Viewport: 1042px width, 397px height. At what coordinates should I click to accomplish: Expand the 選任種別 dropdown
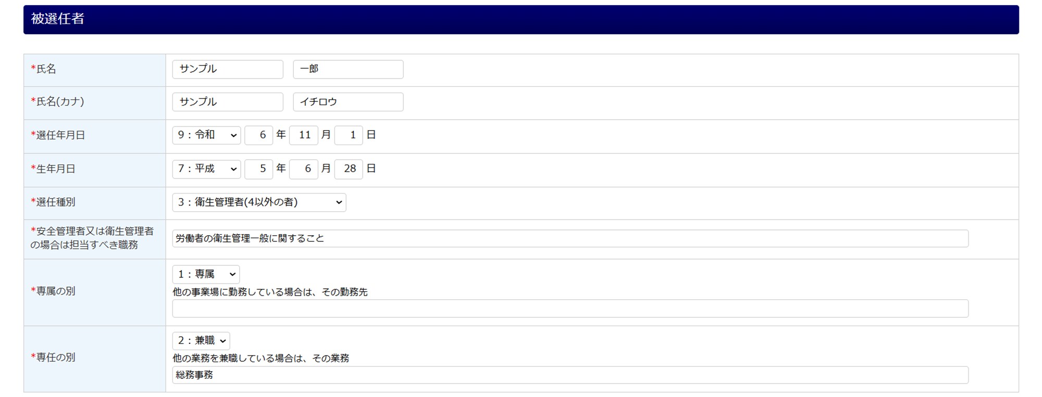pos(259,202)
